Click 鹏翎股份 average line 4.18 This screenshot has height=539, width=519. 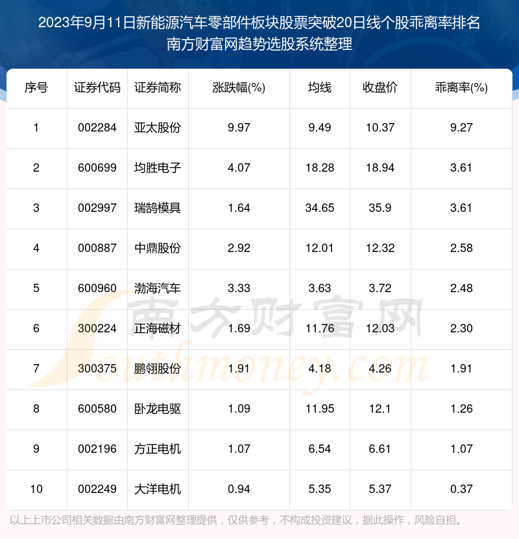click(x=320, y=369)
